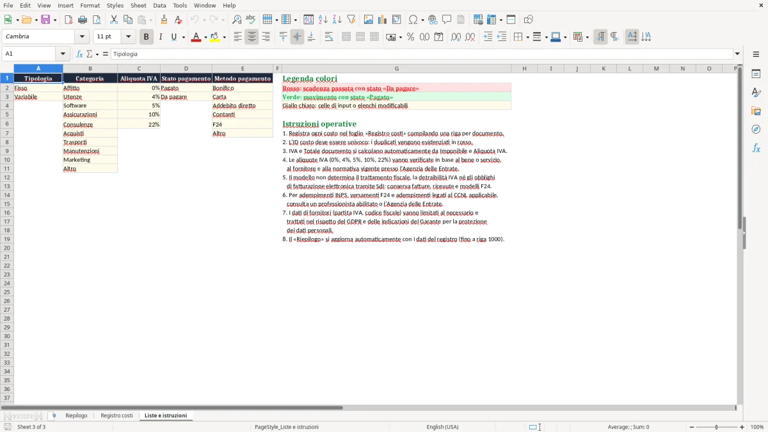Open Special Character dropdown arrow
Screen dimensions: 768x432
422,20
